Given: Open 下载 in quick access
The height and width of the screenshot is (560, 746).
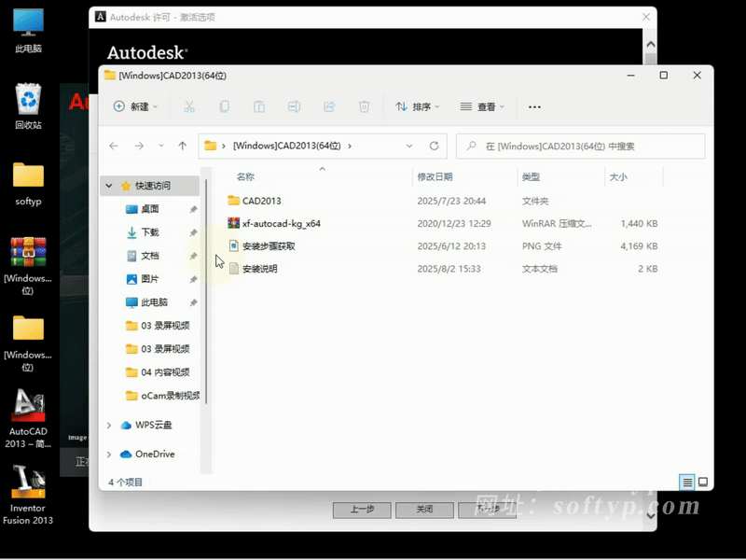Looking at the screenshot, I should [150, 231].
